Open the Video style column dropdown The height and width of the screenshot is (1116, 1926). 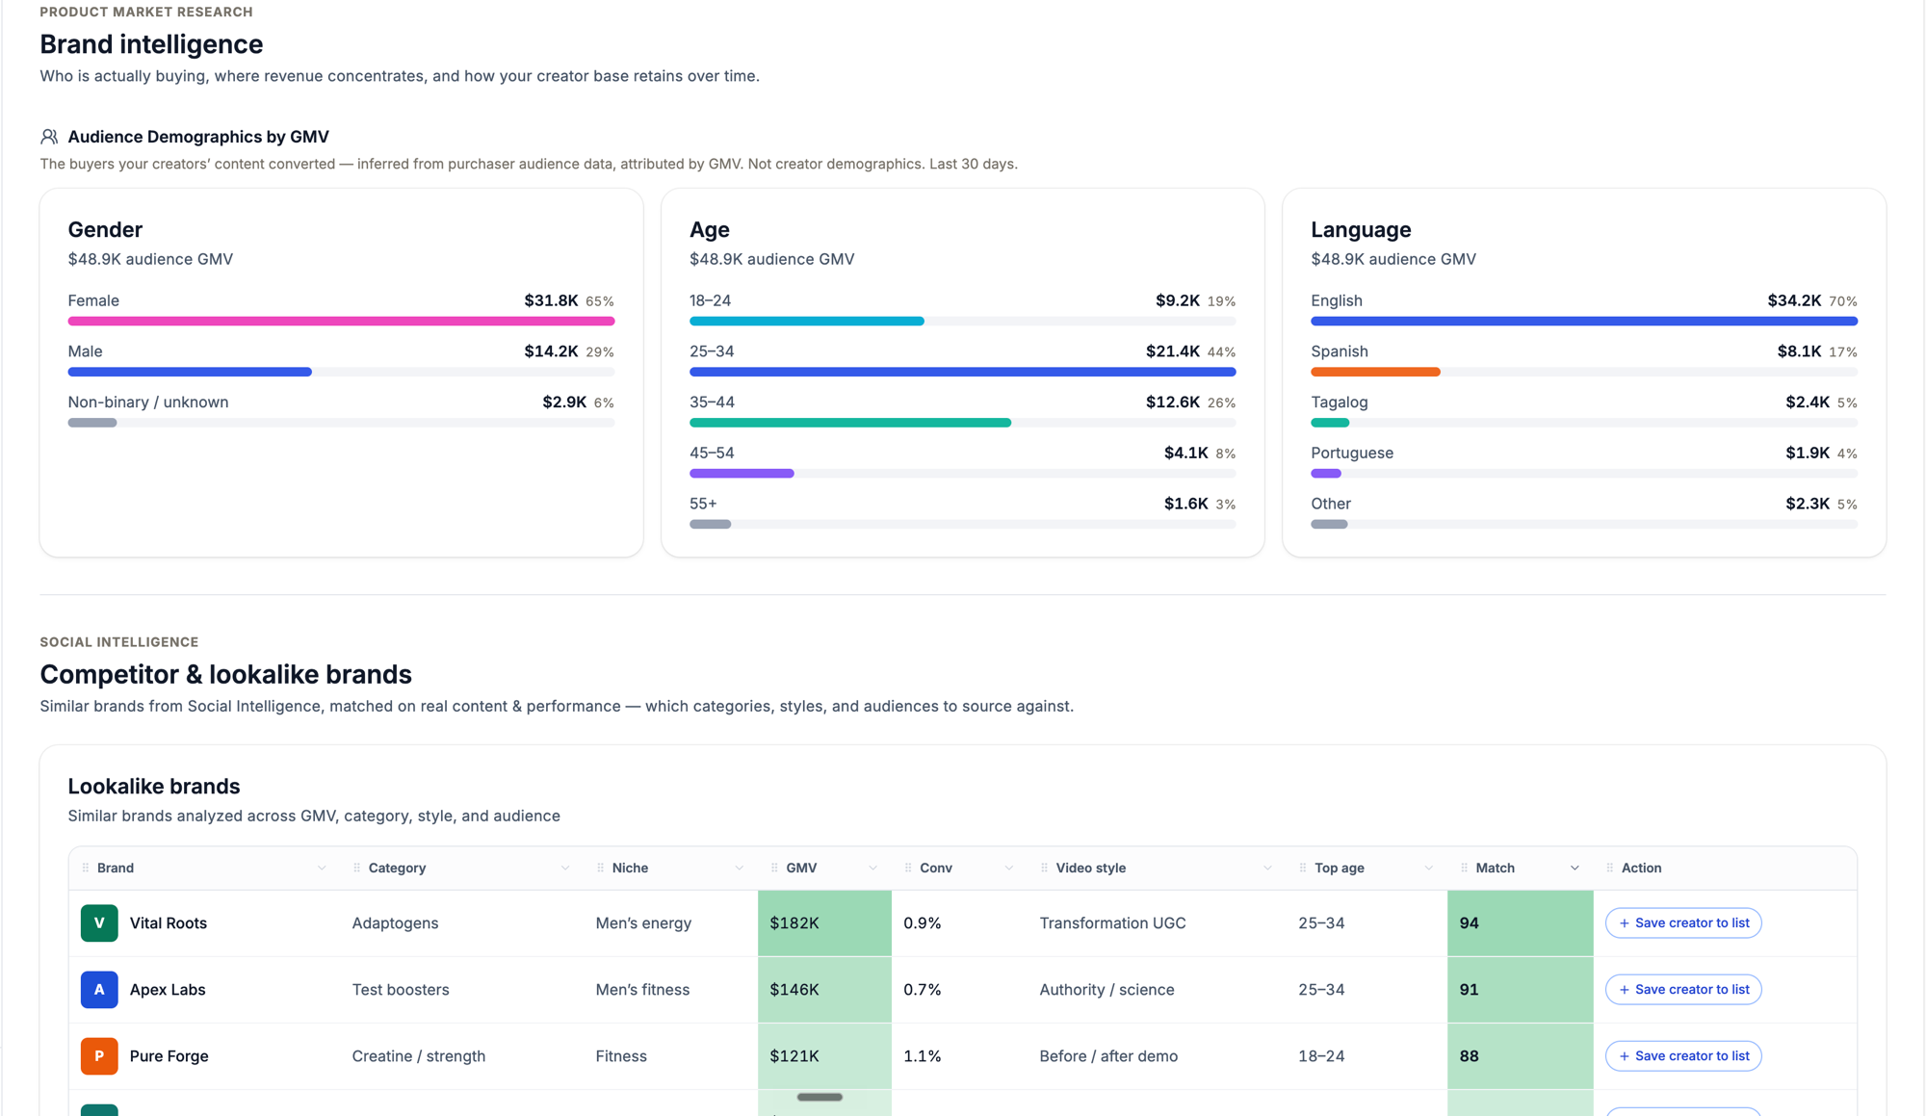point(1267,868)
